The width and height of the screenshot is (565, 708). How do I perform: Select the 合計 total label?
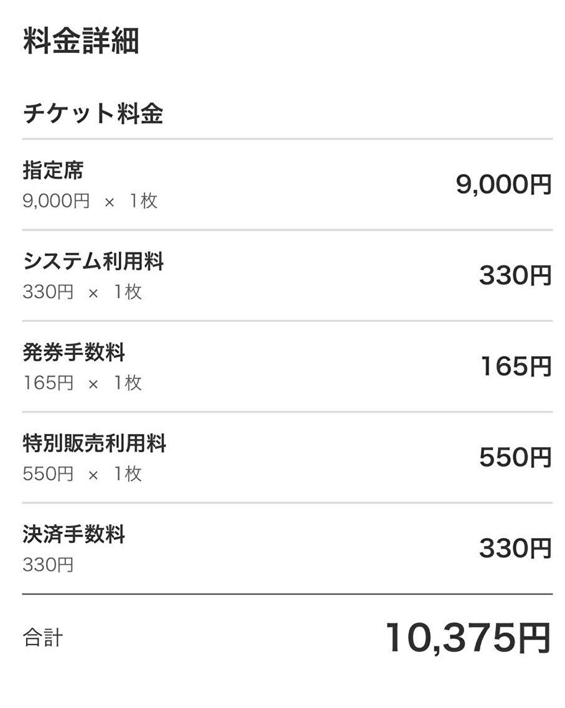[x=43, y=638]
